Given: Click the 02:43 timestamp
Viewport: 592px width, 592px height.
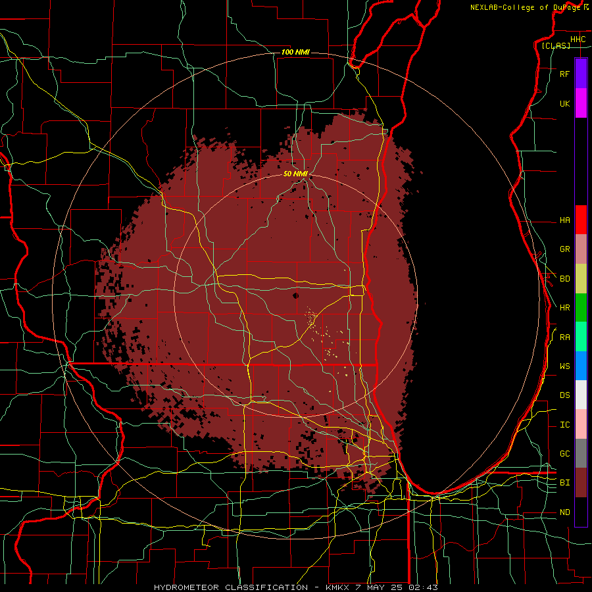Looking at the screenshot, I should 424,587.
